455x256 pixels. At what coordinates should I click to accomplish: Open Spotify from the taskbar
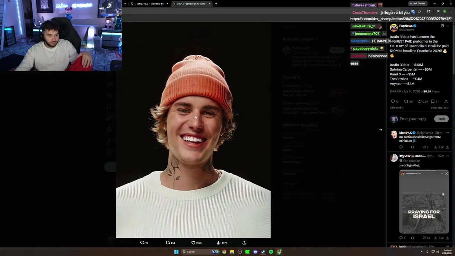point(271,252)
